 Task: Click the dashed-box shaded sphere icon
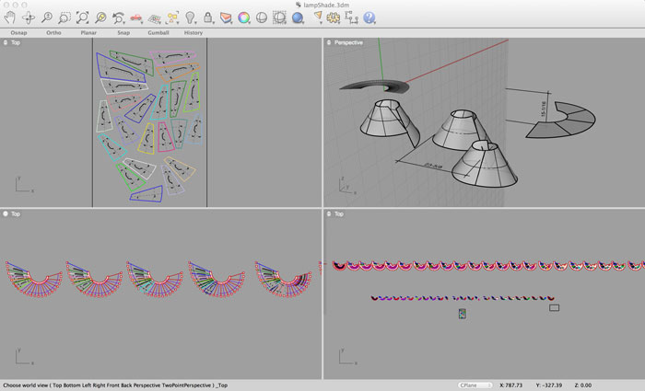point(279,17)
